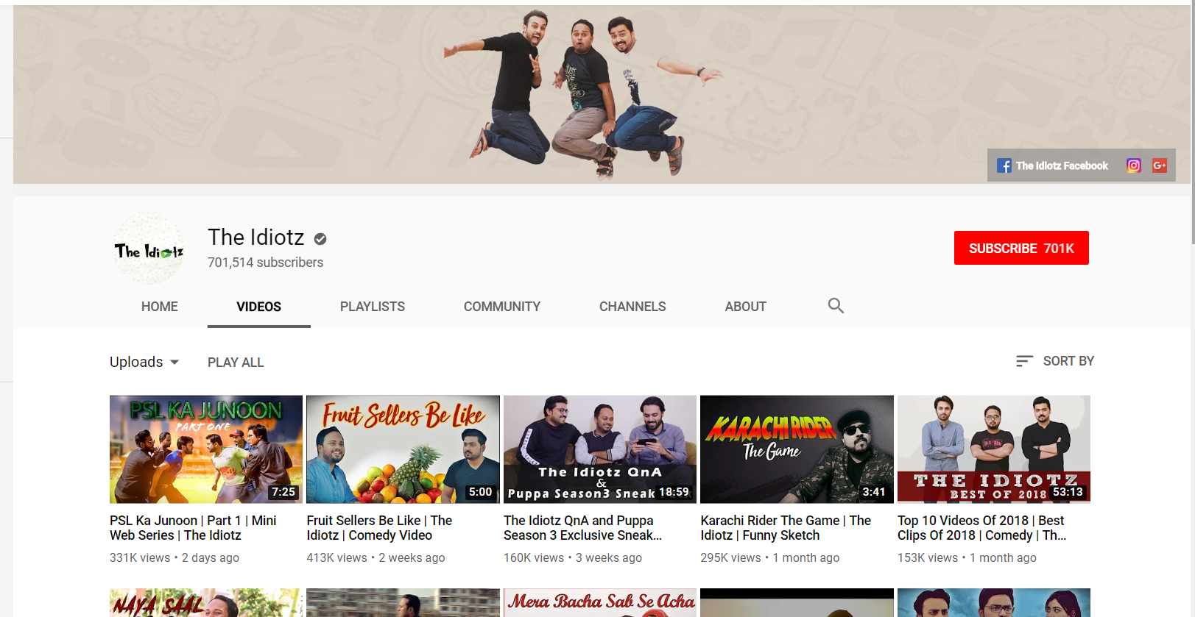Open The Idiotz Facebook link in banner
Viewport: 1195px width, 617px height.
pos(1052,165)
